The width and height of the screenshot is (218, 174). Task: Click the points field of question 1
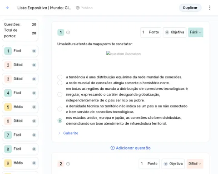(151, 32)
